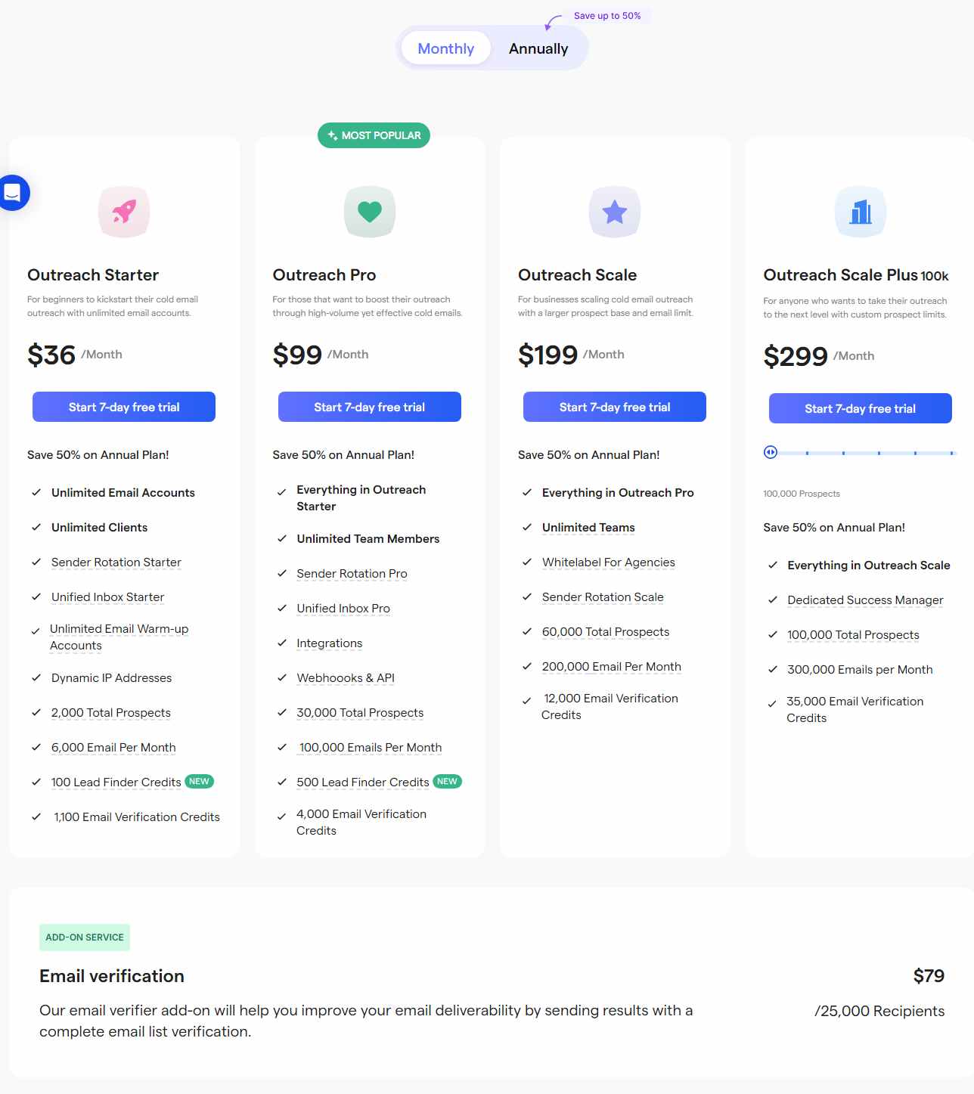This screenshot has height=1094, width=974.
Task: Click the ADD-ON SERVICE label
Action: tap(84, 937)
